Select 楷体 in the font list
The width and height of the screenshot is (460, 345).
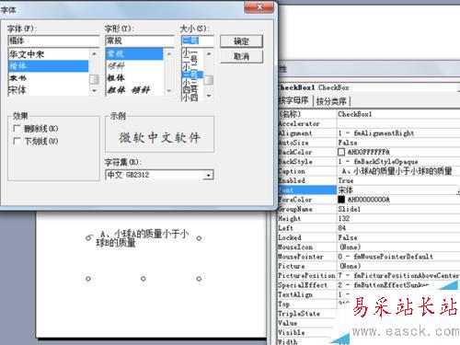coord(49,66)
